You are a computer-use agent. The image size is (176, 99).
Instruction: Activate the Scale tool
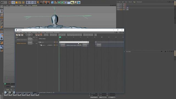tap(16, 2)
